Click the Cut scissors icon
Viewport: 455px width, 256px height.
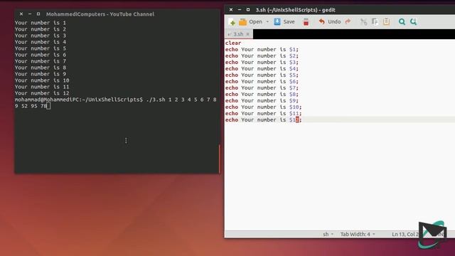(363, 22)
